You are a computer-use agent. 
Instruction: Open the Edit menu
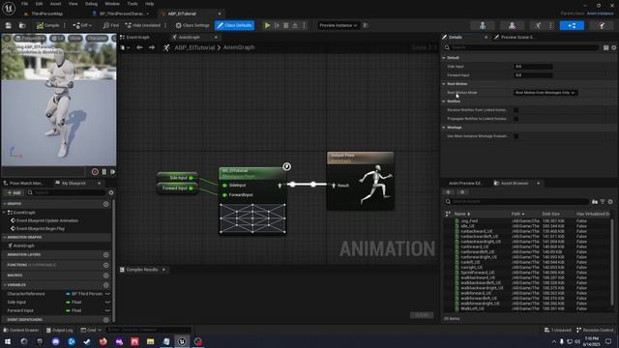[39, 4]
